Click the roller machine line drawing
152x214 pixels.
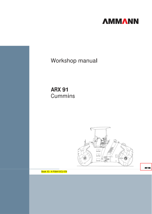[x=105, y=147]
